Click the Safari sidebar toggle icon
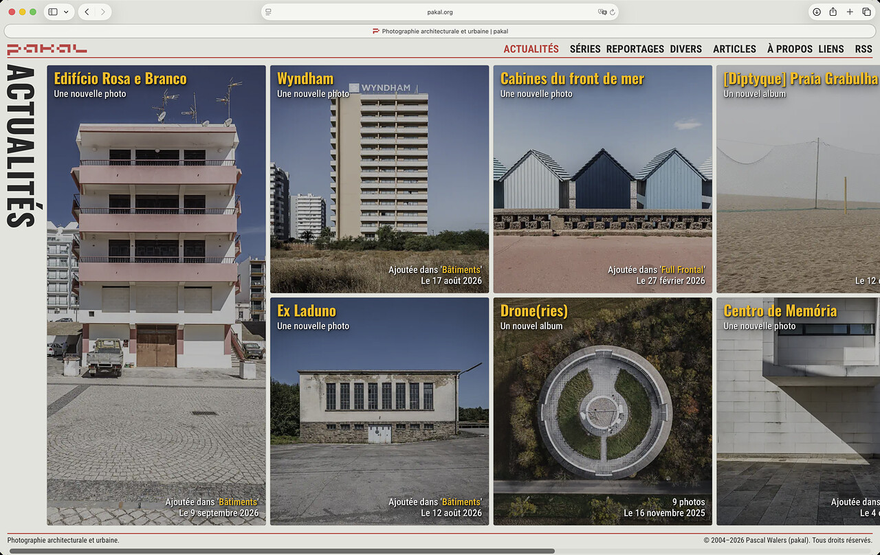880x555 pixels. coord(54,12)
